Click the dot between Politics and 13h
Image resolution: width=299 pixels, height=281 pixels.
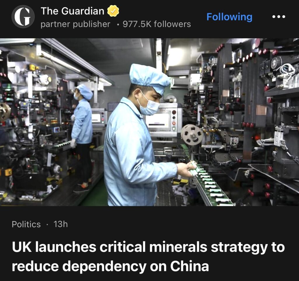pos(47,225)
